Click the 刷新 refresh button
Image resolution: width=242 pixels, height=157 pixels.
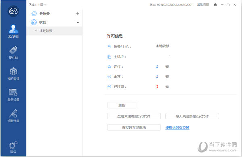(122, 105)
